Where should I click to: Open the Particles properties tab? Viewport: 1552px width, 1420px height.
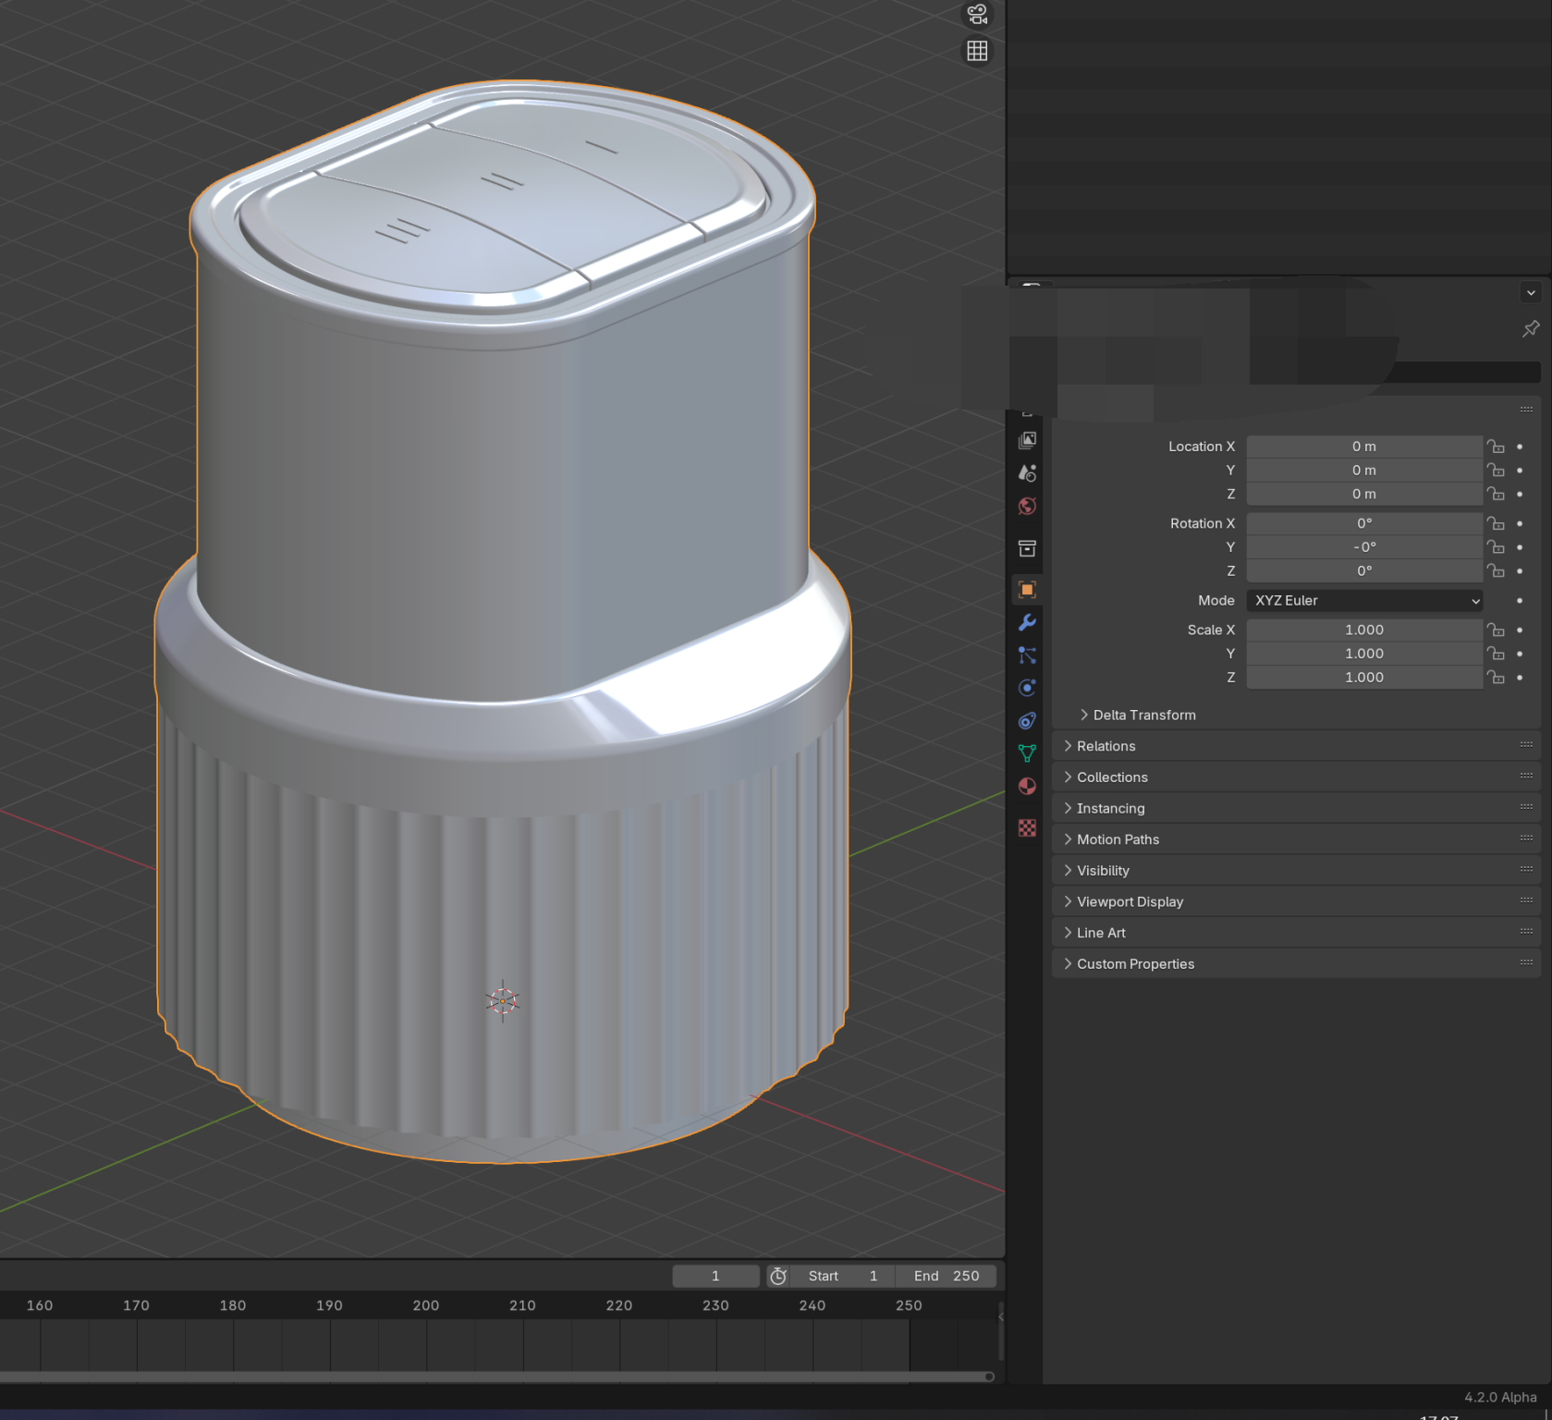click(x=1027, y=655)
